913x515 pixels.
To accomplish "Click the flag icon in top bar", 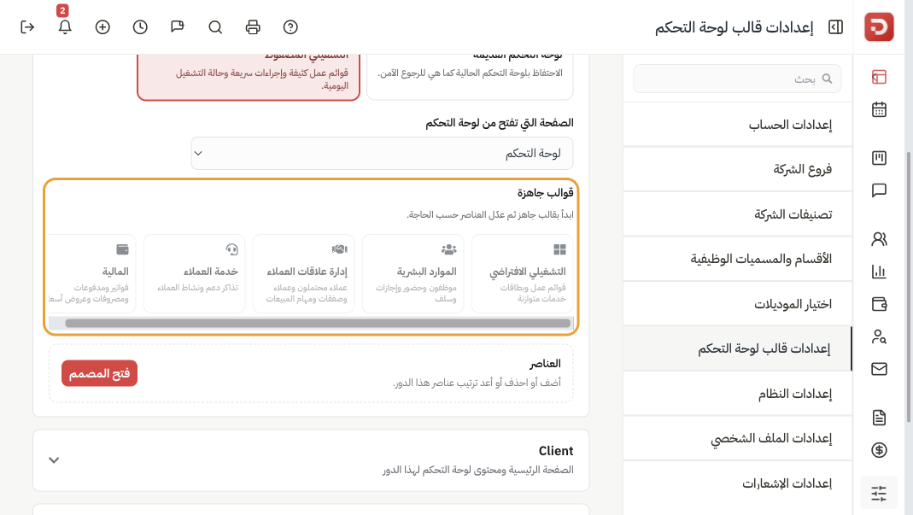I will pyautogui.click(x=178, y=26).
